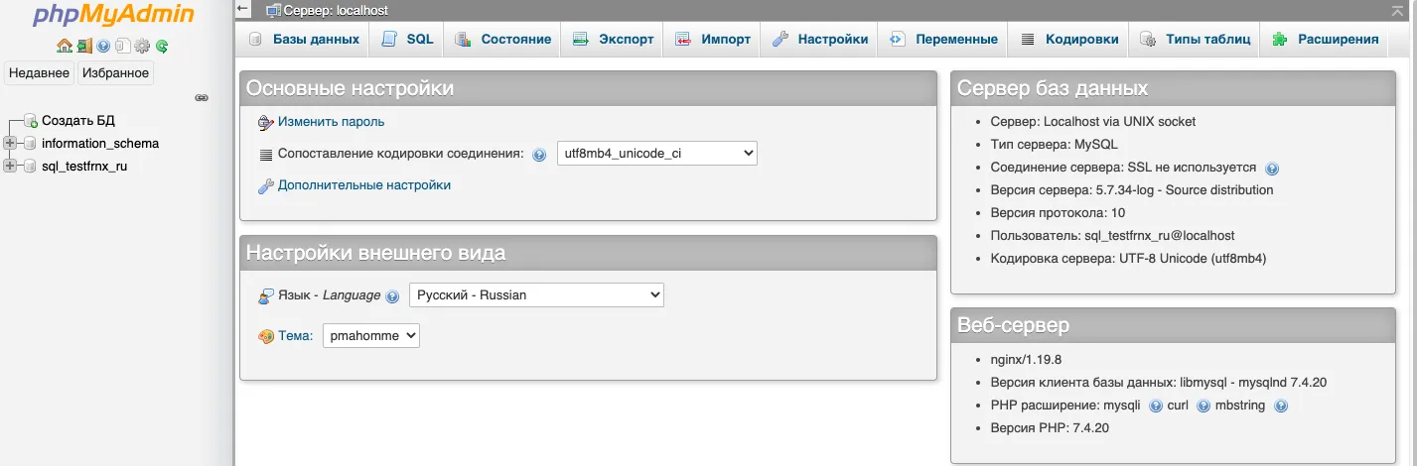Click the chain link icon in navigation panel
Image resolution: width=1417 pixels, height=466 pixels.
[202, 97]
